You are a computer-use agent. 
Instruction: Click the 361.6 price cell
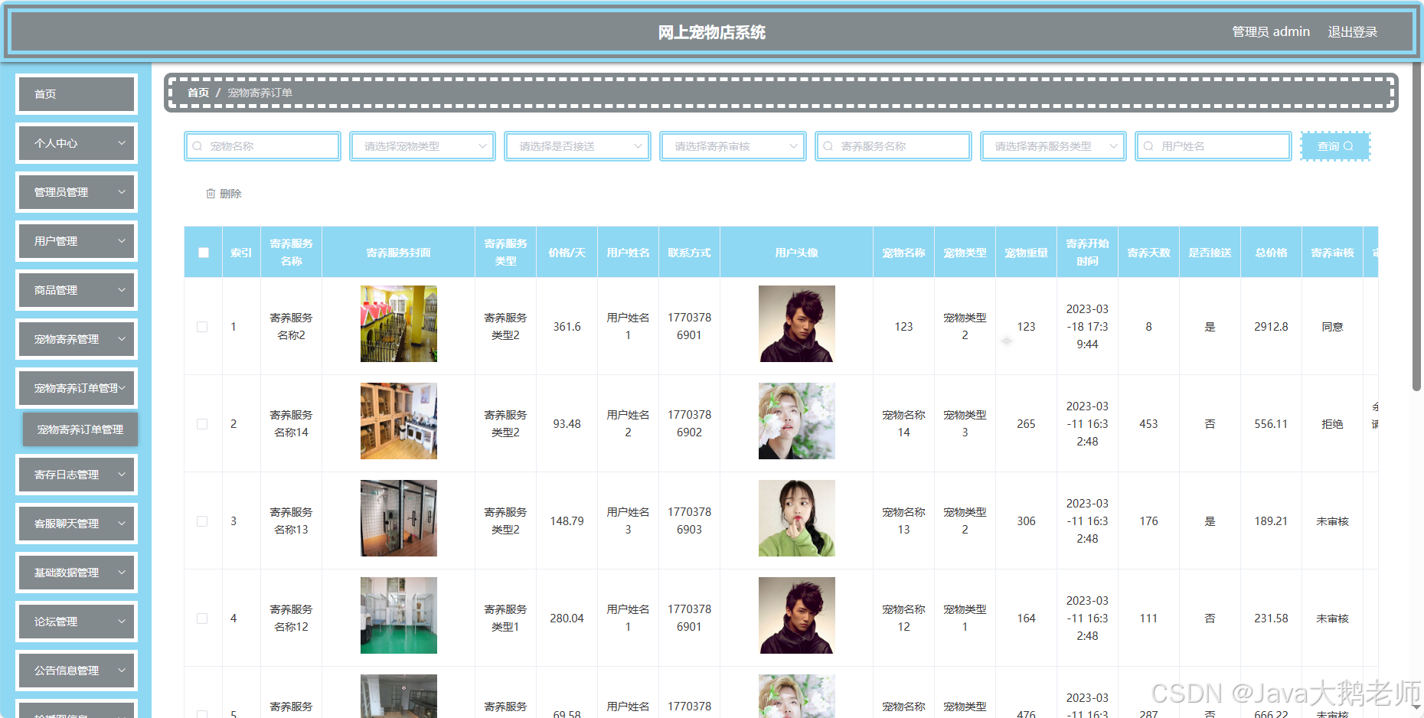(567, 327)
